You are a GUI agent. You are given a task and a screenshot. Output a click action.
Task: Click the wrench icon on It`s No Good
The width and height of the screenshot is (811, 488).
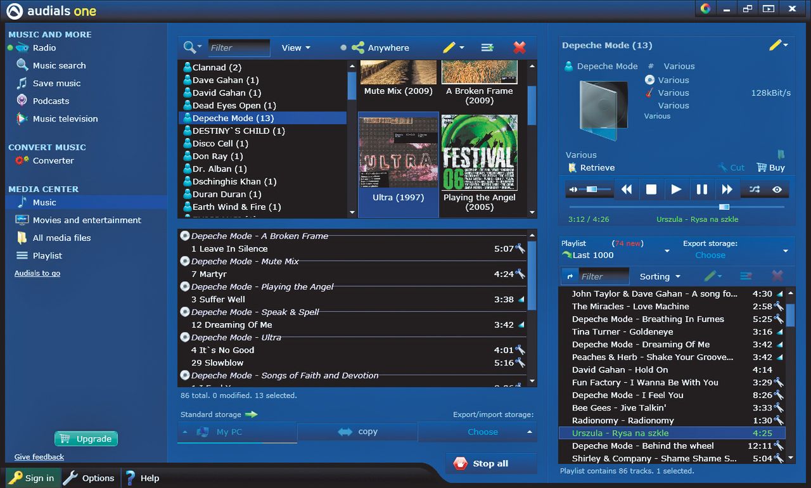point(520,350)
